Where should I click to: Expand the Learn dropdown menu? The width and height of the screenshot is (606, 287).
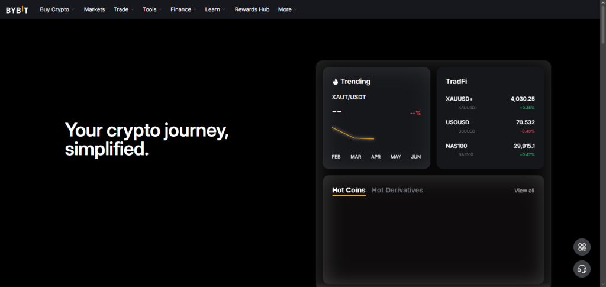[x=215, y=9]
